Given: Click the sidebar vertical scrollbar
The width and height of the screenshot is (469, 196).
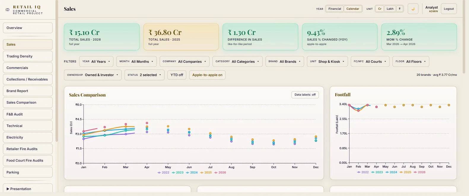Looking at the screenshot, I should pos(57,71).
